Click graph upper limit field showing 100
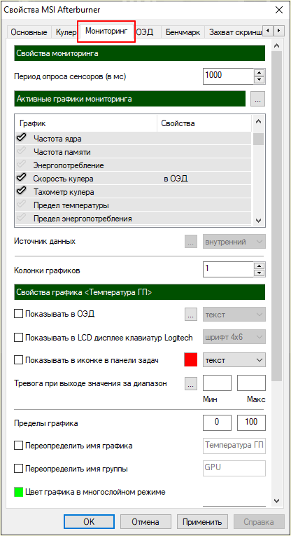Image resolution: width=291 pixels, height=536 pixels. (x=251, y=423)
